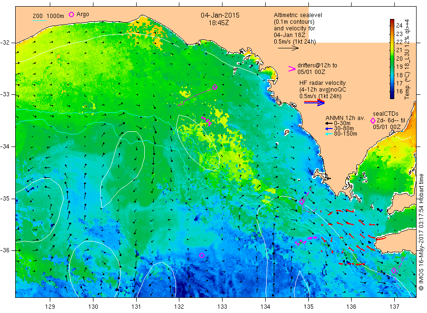The height and width of the screenshot is (313, 427).
Task: Click the latitude axis label -32
Action: [5, 43]
